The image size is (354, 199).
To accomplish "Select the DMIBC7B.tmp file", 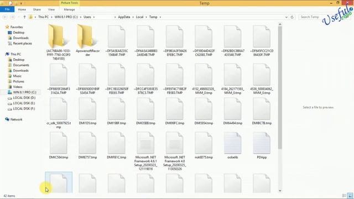I will click(x=262, y=112).
